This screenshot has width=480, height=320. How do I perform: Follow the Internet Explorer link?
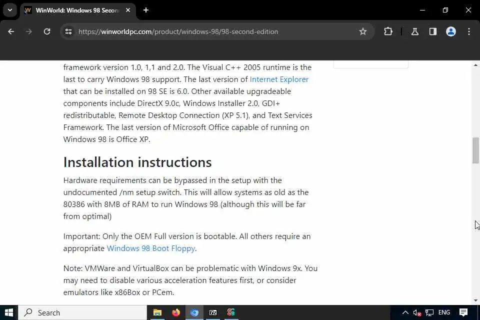(279, 79)
